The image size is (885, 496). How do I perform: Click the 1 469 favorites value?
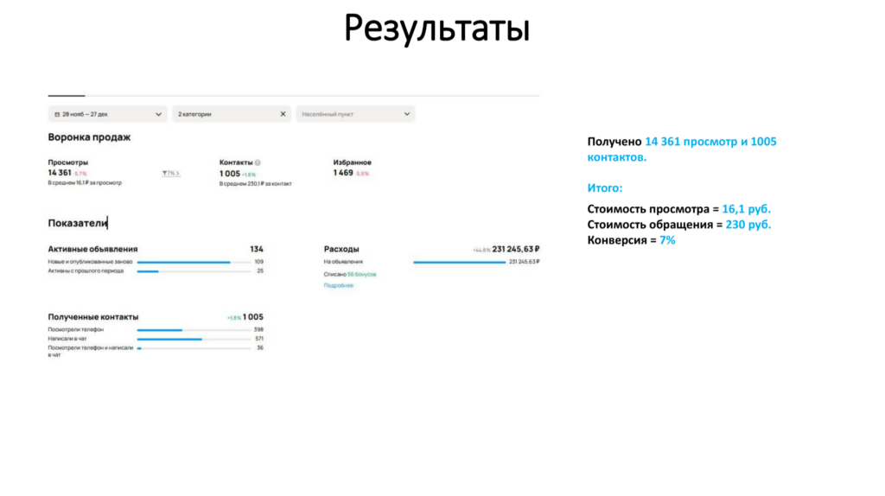(x=343, y=173)
